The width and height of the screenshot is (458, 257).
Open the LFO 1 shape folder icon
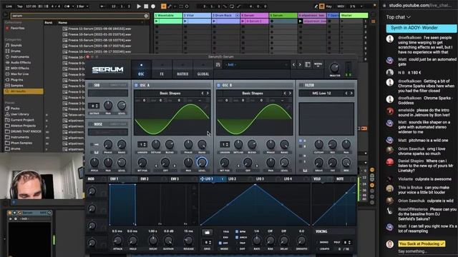click(207, 232)
